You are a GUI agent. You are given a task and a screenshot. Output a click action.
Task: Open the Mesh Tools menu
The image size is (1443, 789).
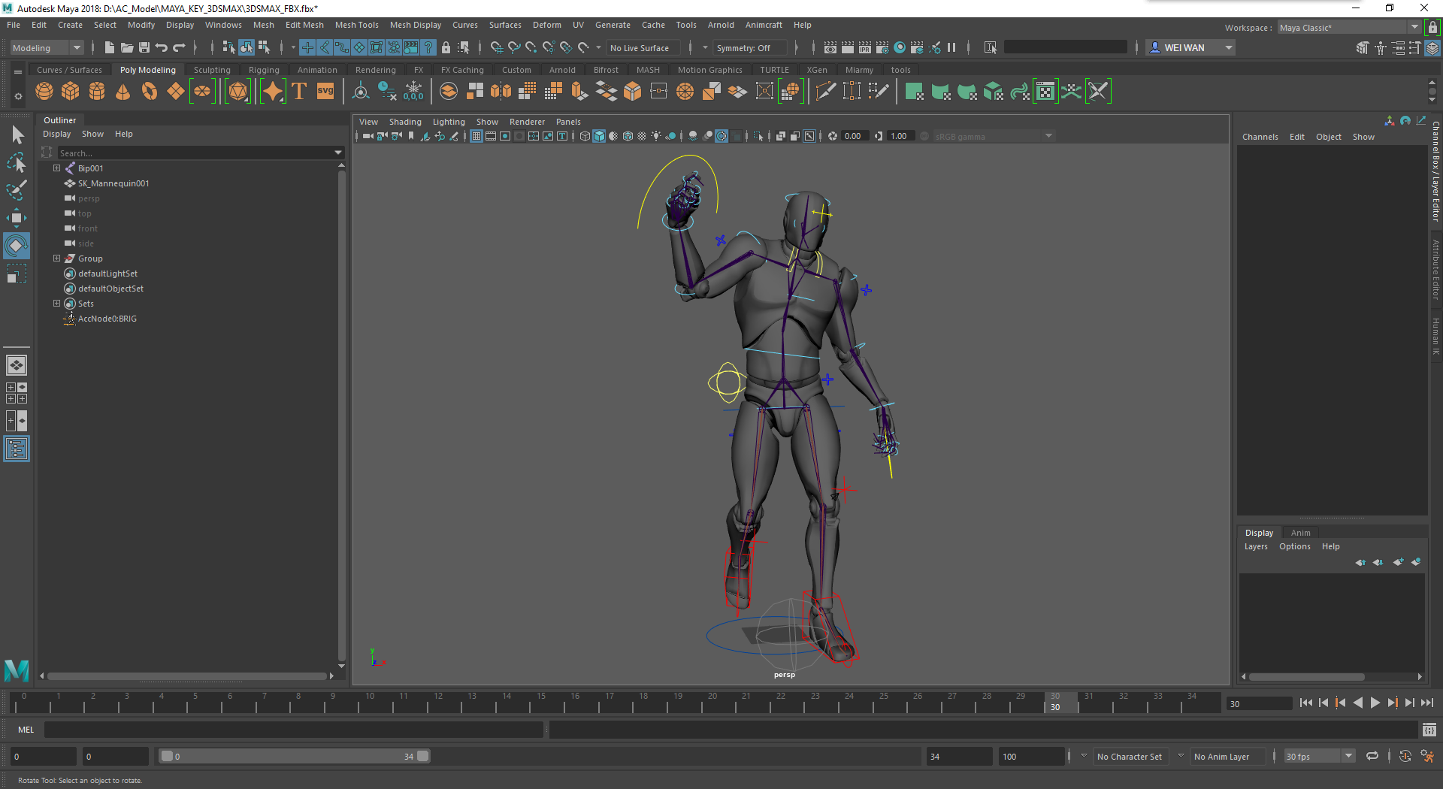coord(356,25)
